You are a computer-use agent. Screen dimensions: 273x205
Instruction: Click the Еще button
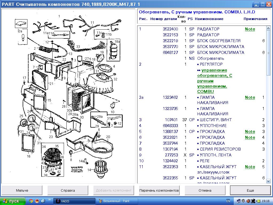pyautogui.click(x=250, y=190)
